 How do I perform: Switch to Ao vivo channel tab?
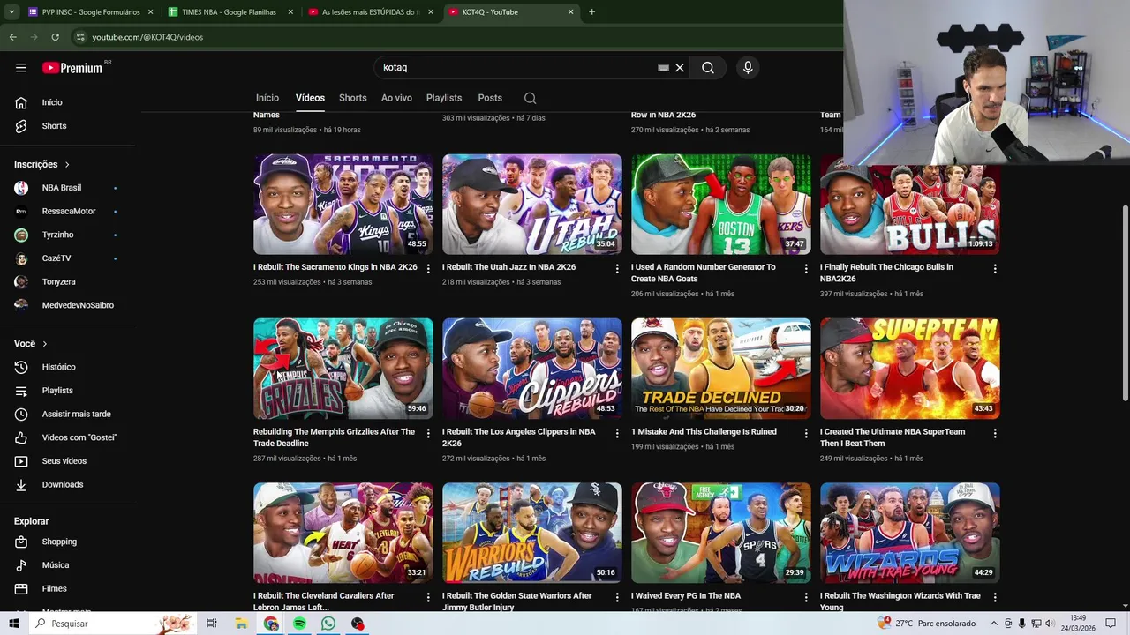(396, 98)
